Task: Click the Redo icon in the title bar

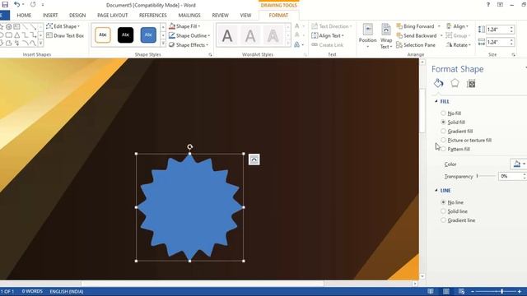Action: (33, 5)
